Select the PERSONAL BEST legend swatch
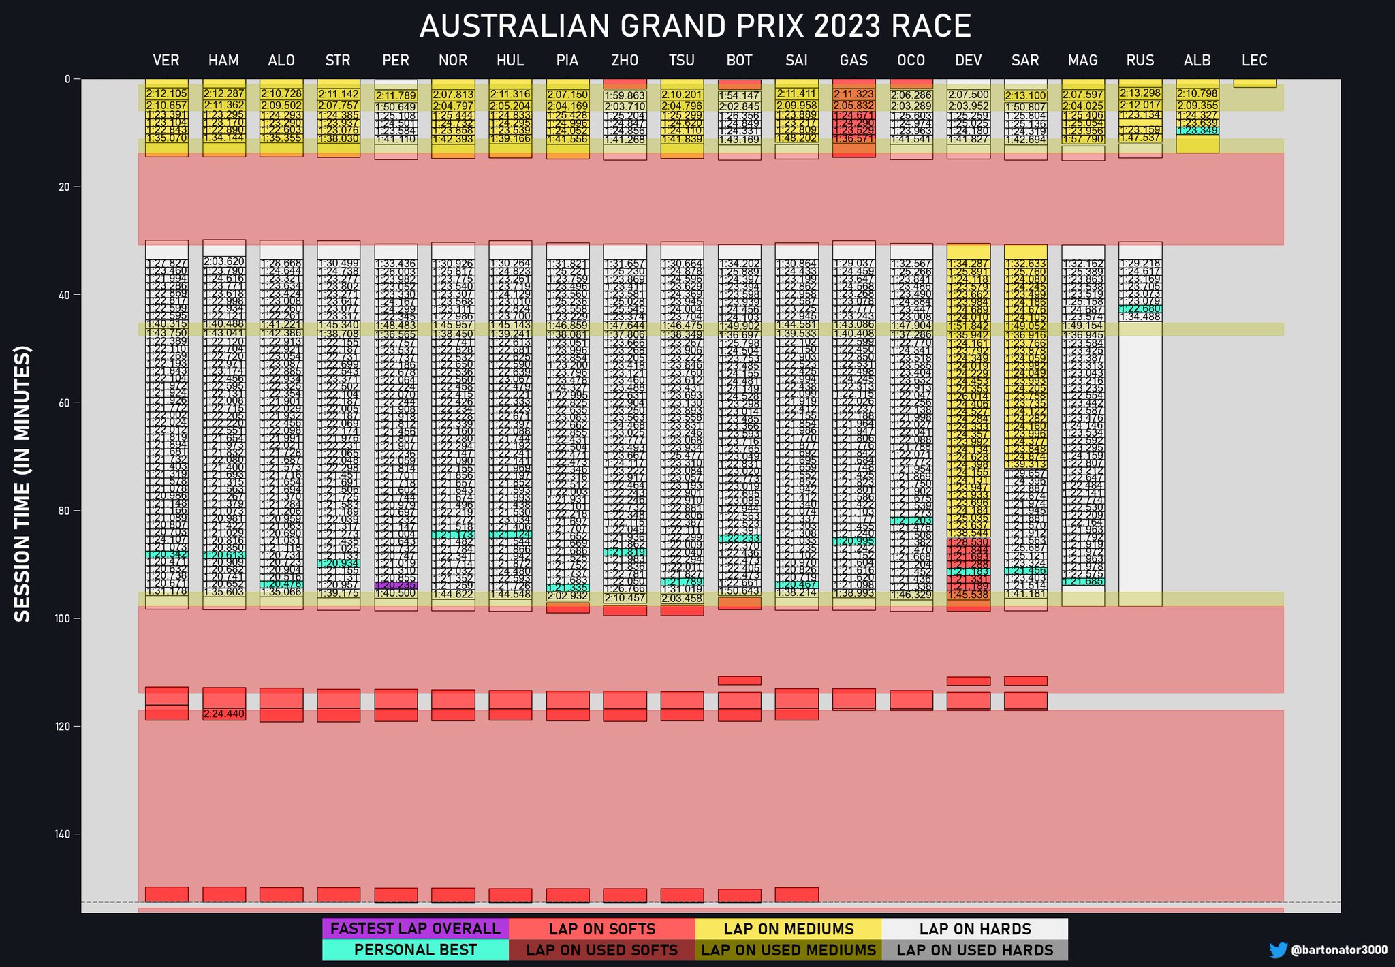 click(415, 950)
